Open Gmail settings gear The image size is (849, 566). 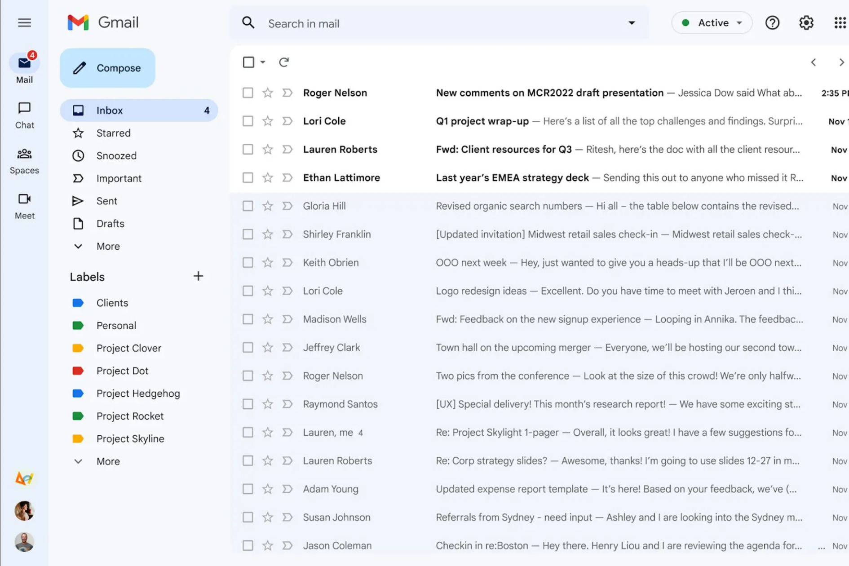[x=806, y=22]
